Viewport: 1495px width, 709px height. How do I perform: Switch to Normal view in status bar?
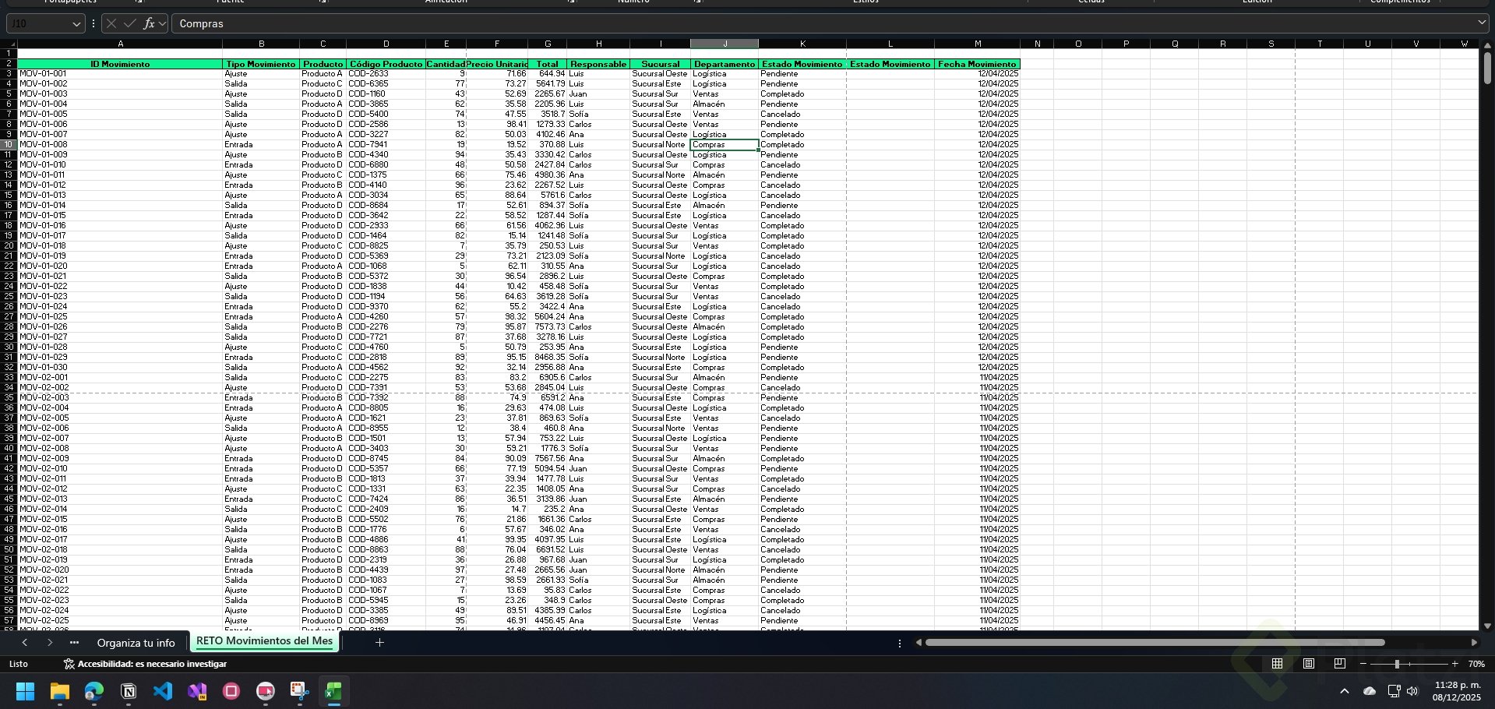point(1277,664)
